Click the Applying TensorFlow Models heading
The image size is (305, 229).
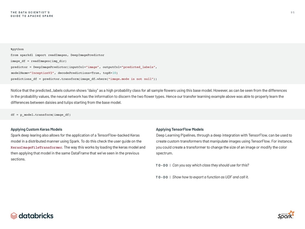coord(180,129)
